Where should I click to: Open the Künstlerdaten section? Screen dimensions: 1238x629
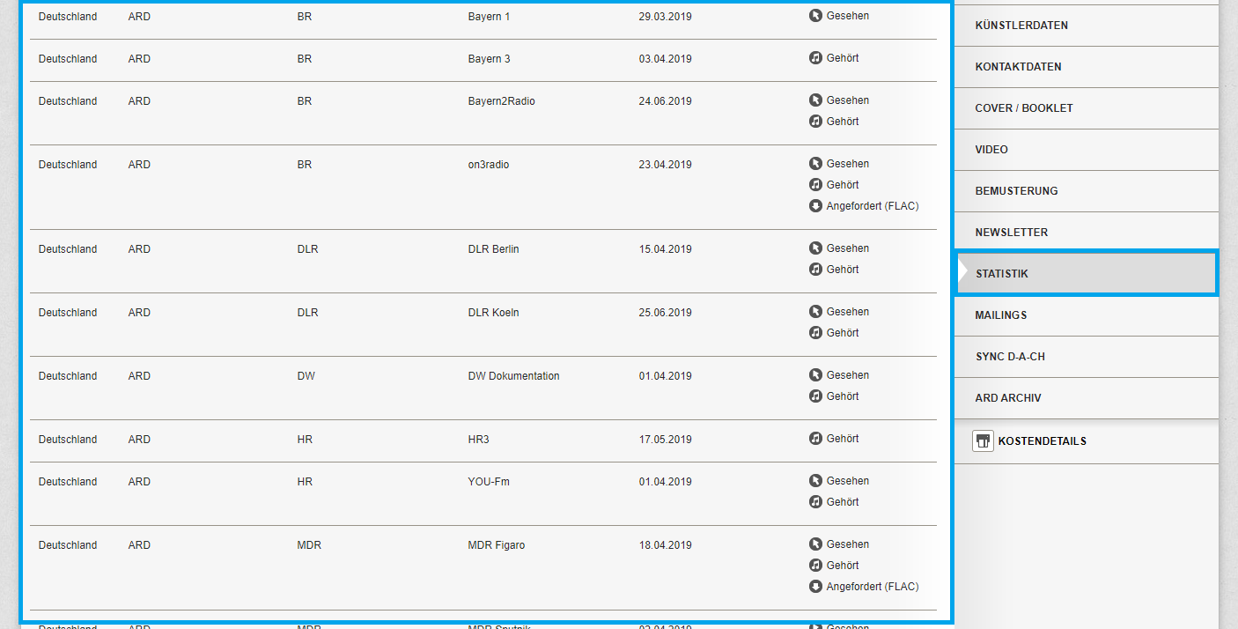1086,26
